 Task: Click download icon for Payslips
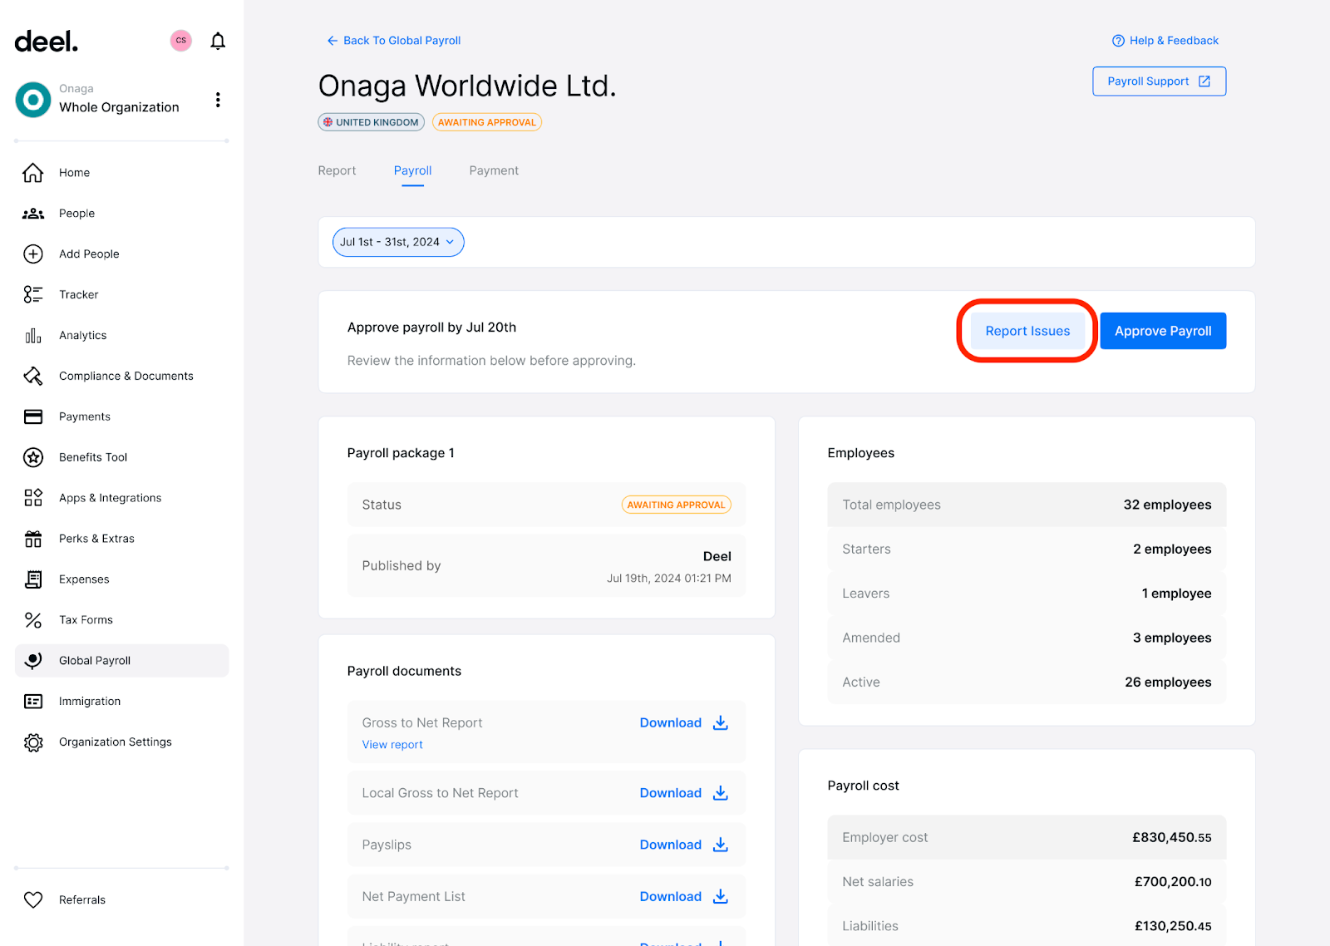click(x=721, y=845)
